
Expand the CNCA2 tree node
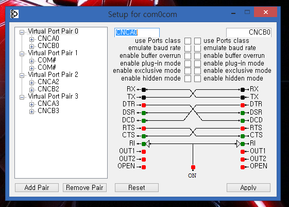[31, 83]
